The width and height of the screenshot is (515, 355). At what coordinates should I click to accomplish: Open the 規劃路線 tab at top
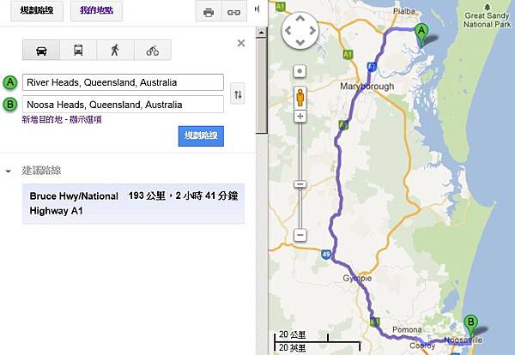pos(37,10)
